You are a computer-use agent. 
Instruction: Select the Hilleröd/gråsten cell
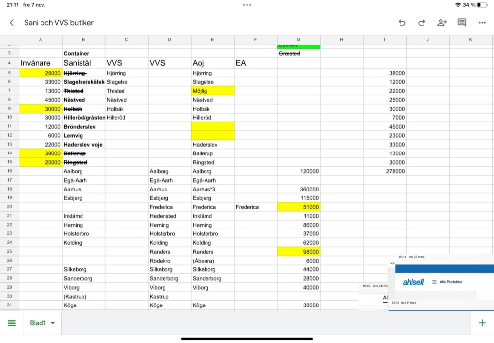coord(83,118)
